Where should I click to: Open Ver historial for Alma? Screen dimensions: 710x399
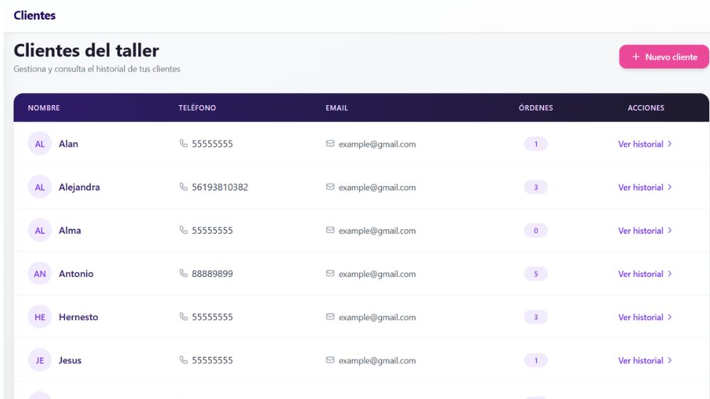coord(645,231)
